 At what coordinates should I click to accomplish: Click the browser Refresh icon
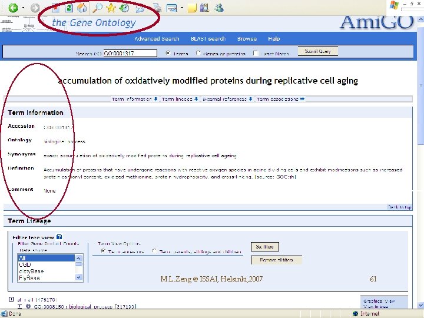pyautogui.click(x=69, y=8)
